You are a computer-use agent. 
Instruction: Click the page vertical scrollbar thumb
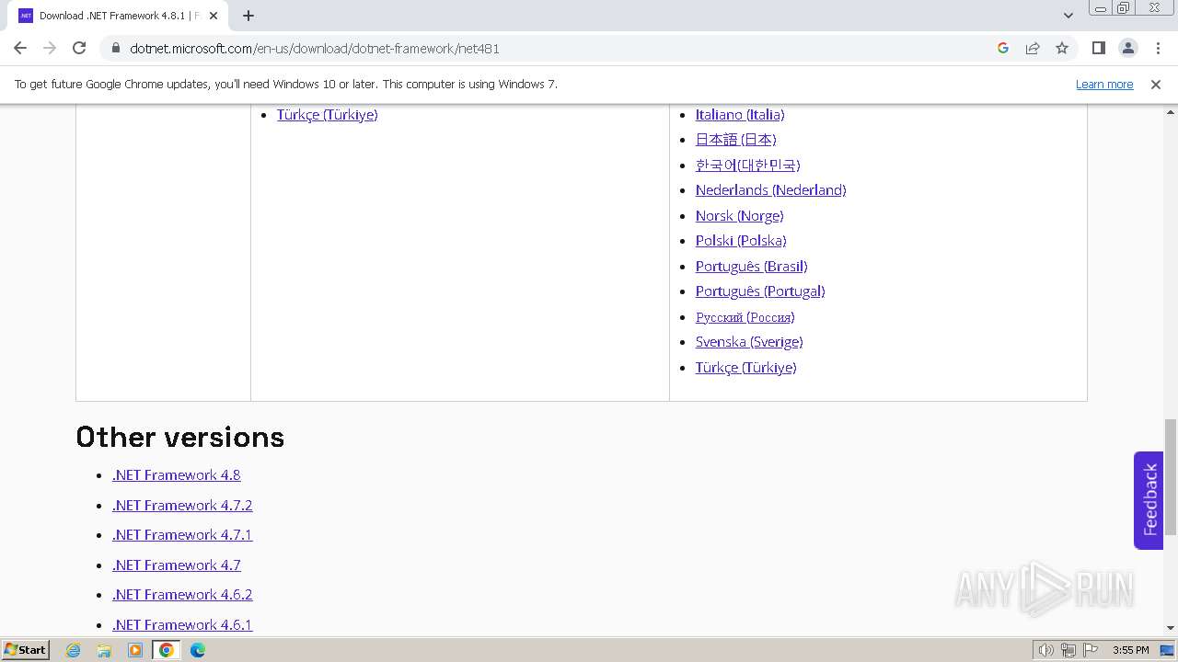point(1171,477)
